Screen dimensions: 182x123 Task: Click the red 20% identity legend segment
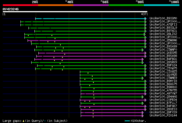point(20,5)
